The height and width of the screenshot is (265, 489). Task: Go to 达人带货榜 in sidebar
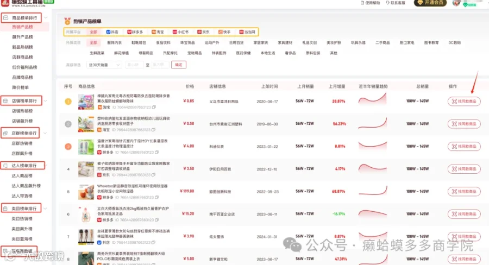click(22, 196)
